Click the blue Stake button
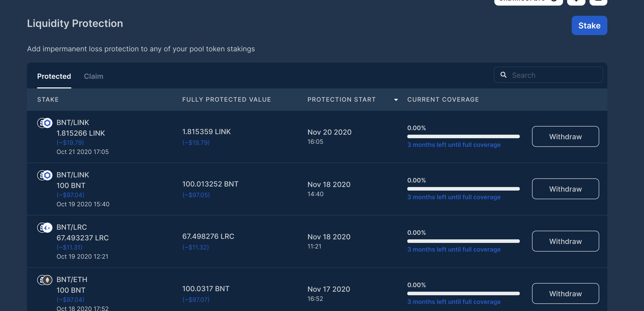This screenshot has height=311, width=644. click(589, 25)
